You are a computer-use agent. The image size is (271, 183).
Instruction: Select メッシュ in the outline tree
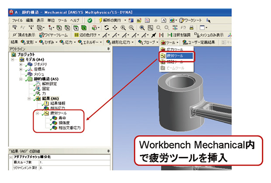click(x=39, y=74)
